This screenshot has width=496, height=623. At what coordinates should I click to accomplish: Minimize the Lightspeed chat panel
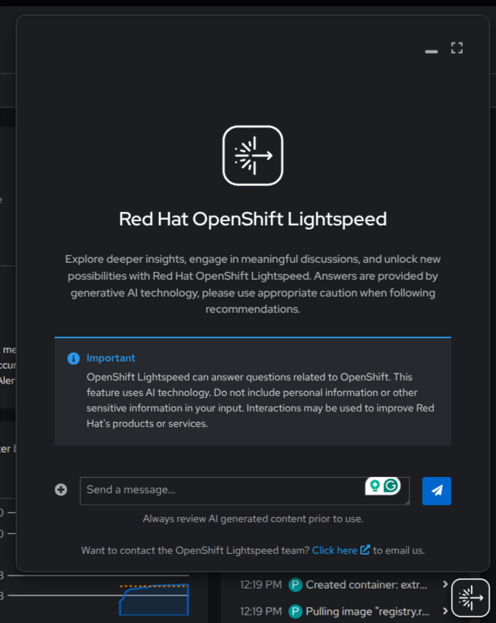tap(431, 51)
